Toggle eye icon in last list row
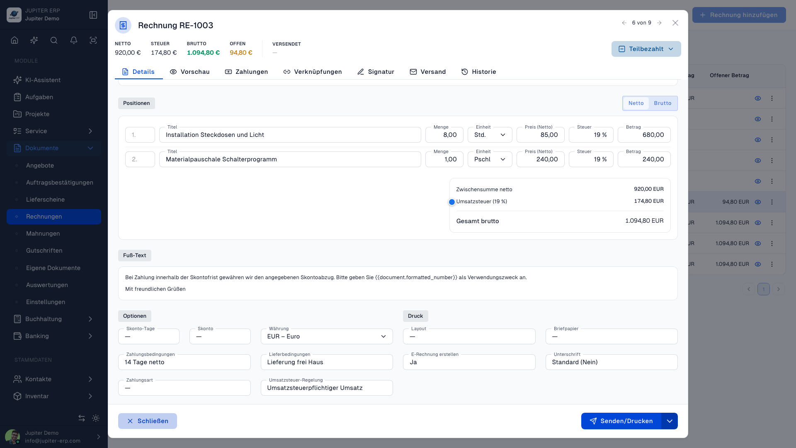 (758, 264)
